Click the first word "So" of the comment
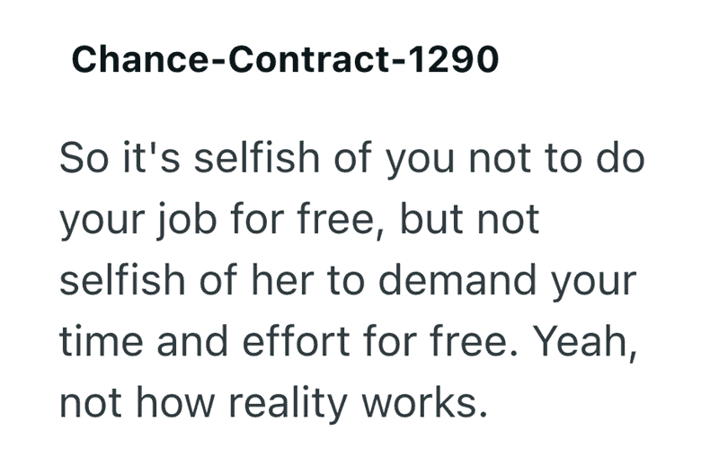The image size is (719, 456). [84, 158]
